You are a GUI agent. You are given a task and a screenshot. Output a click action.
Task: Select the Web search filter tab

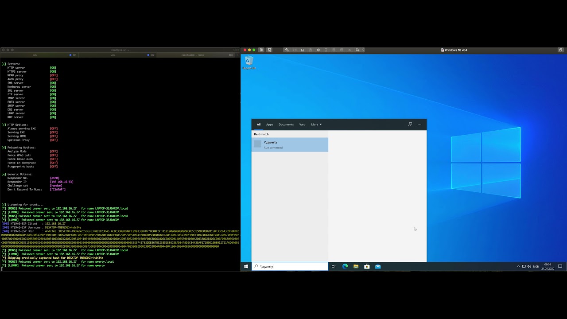[302, 124]
